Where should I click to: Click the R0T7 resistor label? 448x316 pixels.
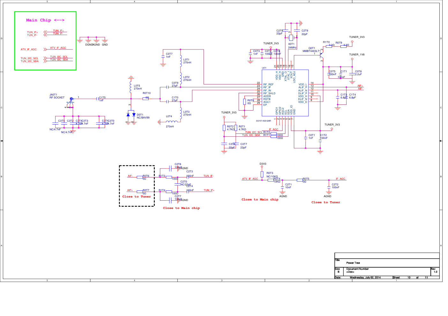[146, 190]
